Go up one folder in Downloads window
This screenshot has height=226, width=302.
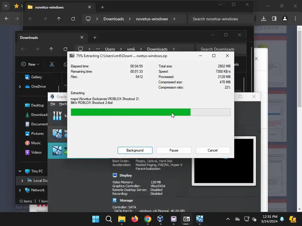click(51, 49)
